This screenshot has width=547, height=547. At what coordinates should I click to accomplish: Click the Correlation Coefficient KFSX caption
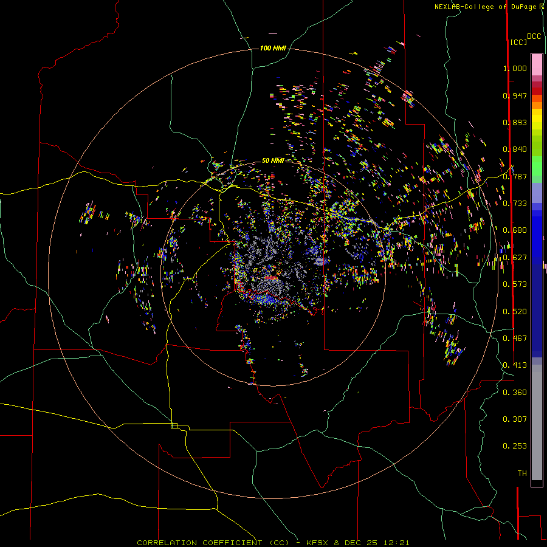click(x=273, y=543)
